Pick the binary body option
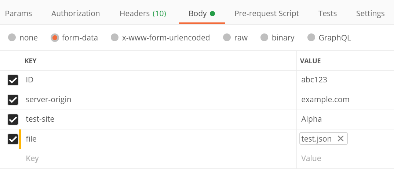This screenshot has width=394, height=171. point(265,38)
